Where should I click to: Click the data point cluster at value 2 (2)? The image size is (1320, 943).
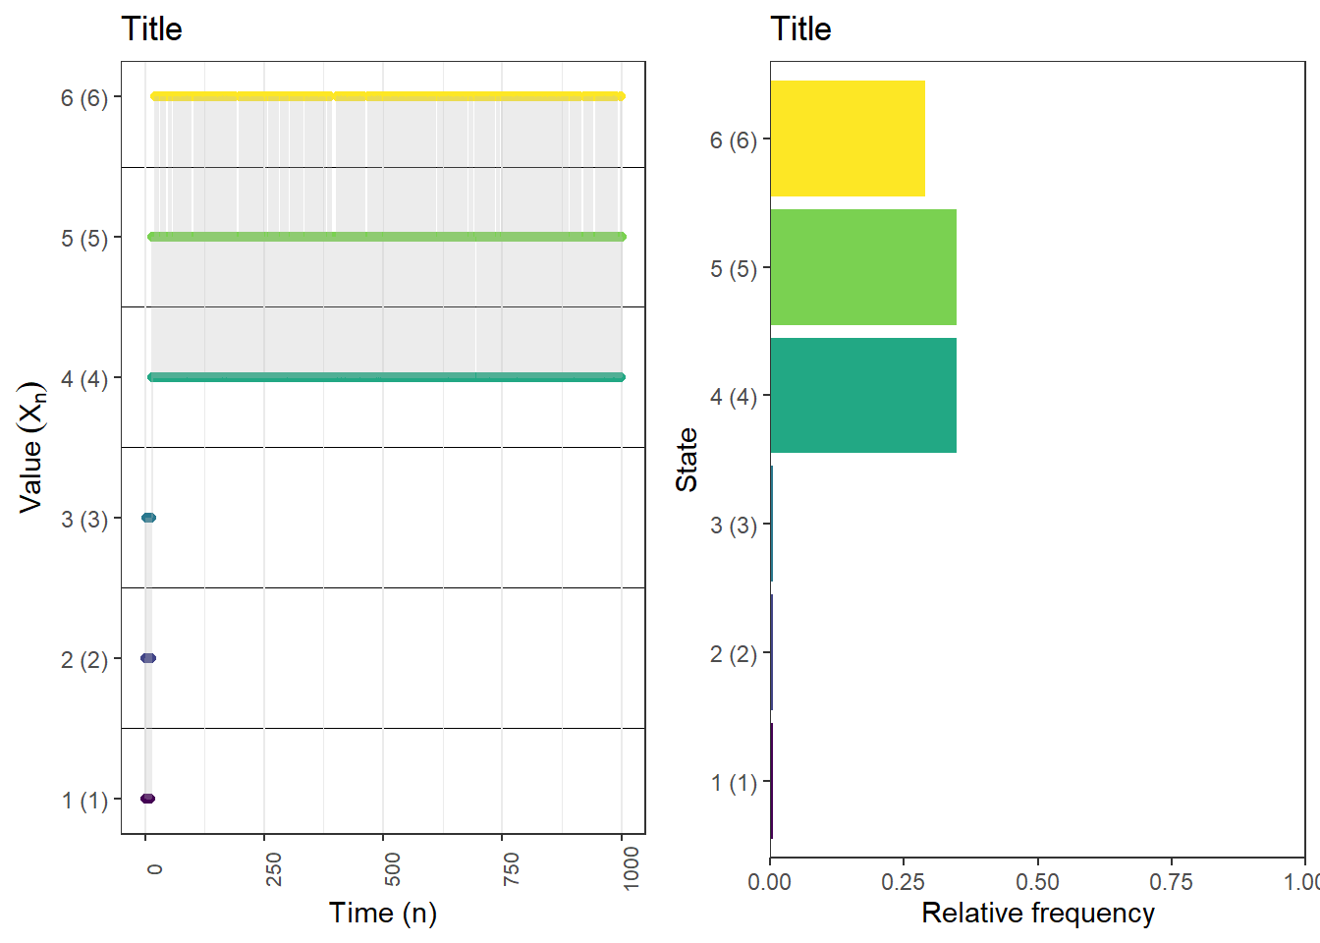(x=148, y=658)
